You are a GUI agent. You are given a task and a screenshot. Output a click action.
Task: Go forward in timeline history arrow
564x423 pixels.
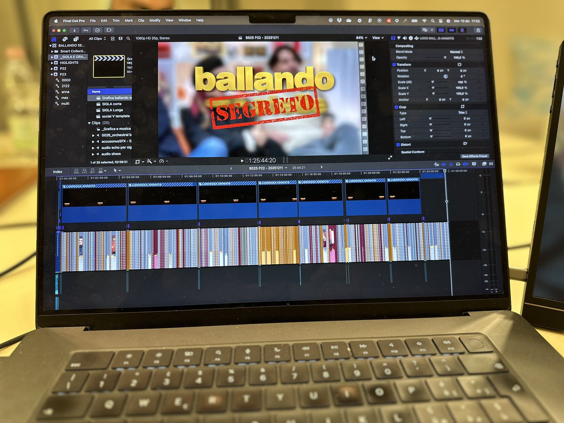(321, 167)
